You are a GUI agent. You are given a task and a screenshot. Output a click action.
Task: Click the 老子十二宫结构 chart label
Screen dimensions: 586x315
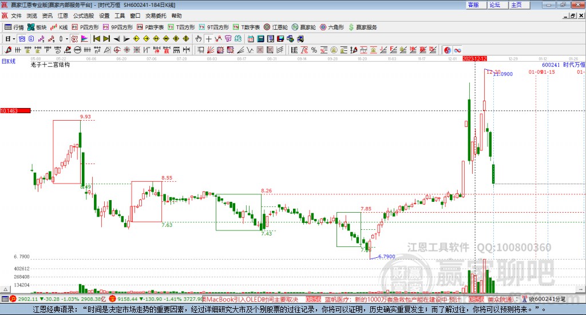click(x=50, y=65)
